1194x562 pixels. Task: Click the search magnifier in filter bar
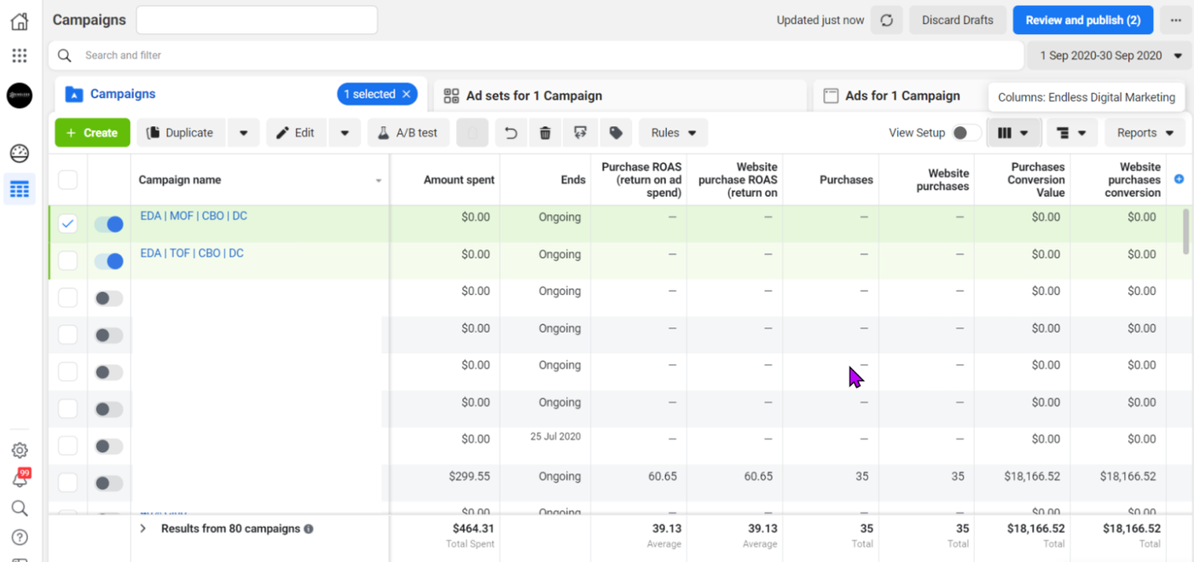(x=64, y=55)
